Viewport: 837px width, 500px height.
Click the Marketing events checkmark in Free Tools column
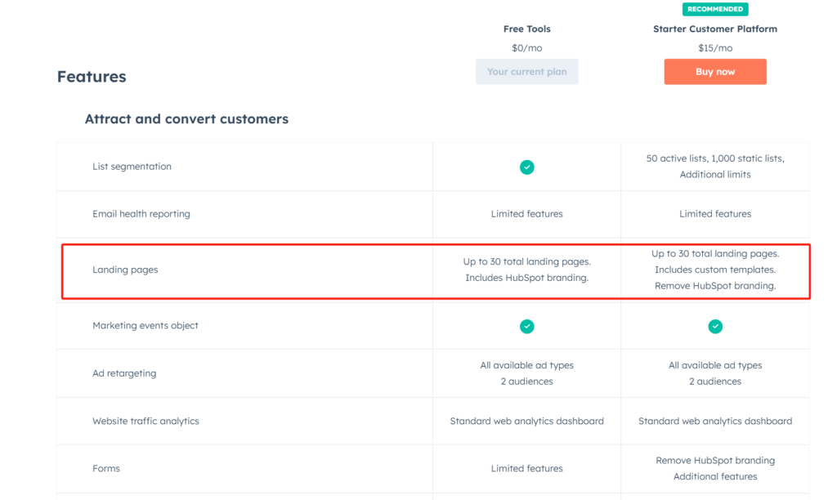(x=527, y=326)
